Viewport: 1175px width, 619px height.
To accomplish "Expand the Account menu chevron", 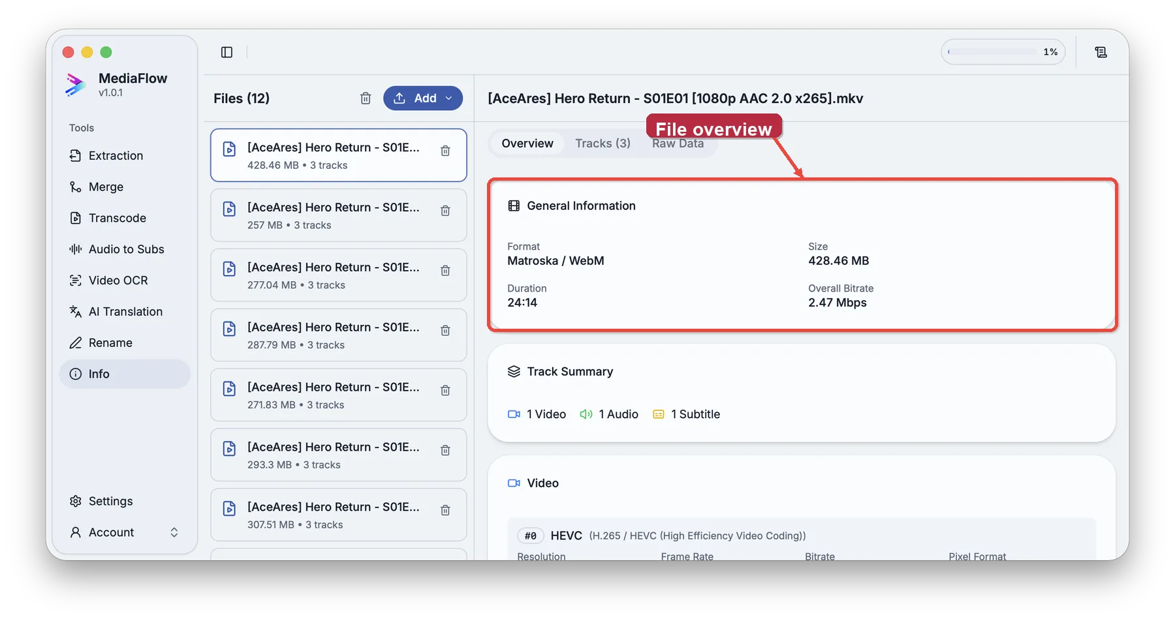I will (174, 532).
